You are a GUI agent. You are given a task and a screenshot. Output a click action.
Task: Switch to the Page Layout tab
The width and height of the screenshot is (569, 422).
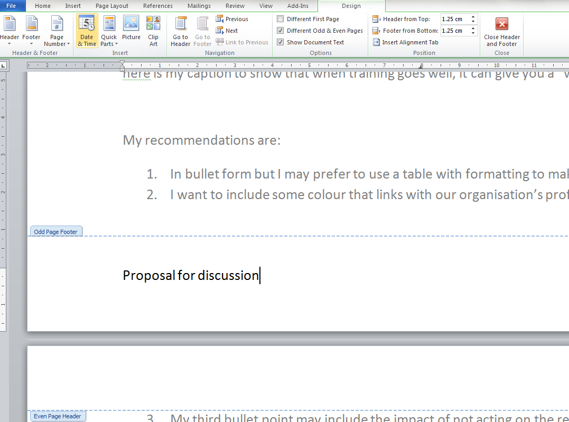tap(112, 6)
